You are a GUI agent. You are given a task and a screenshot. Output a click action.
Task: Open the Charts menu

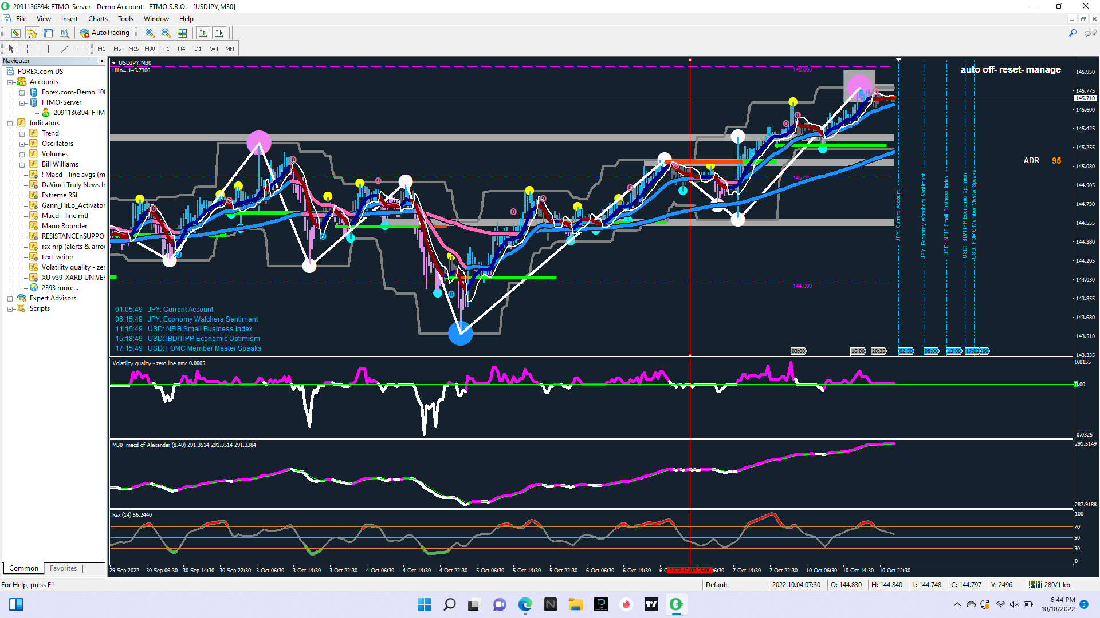[97, 18]
